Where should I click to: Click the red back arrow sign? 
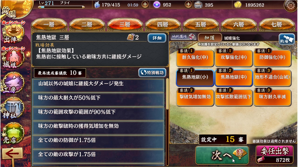12,154
